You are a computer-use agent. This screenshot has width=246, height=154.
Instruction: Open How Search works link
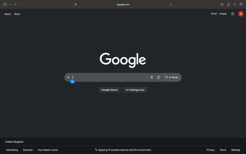(x=48, y=150)
